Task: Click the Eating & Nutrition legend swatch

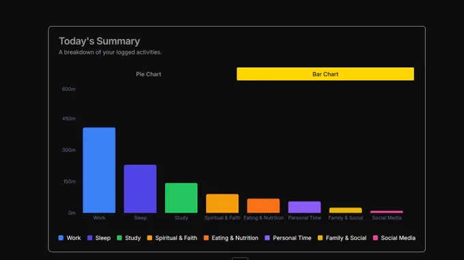Action: [206, 237]
